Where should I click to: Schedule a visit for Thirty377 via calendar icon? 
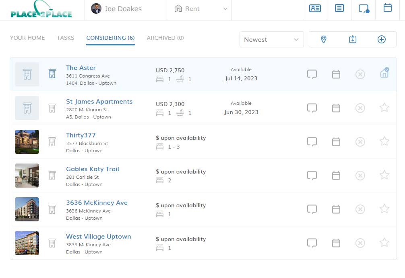[336, 142]
